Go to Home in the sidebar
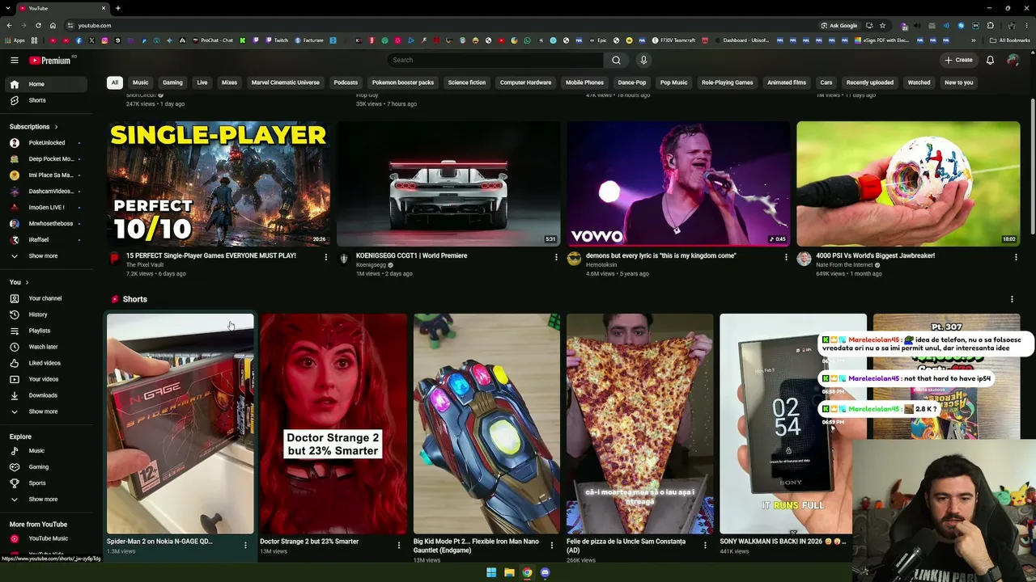 point(47,84)
